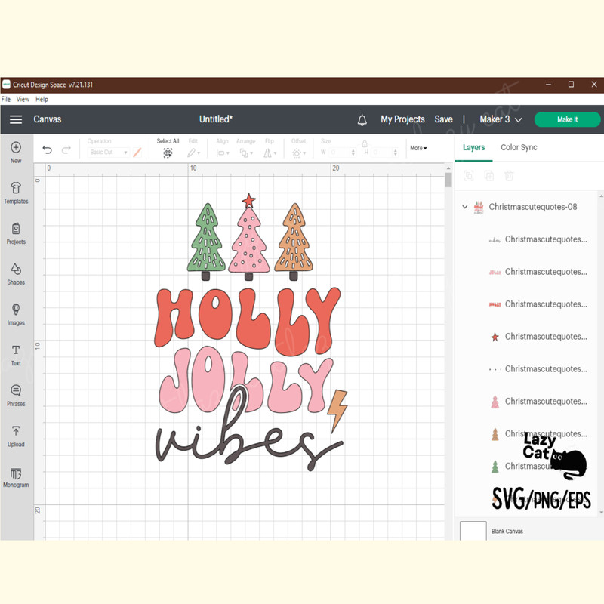The width and height of the screenshot is (604, 604).
Task: Add text with the Text tool
Action: [16, 354]
